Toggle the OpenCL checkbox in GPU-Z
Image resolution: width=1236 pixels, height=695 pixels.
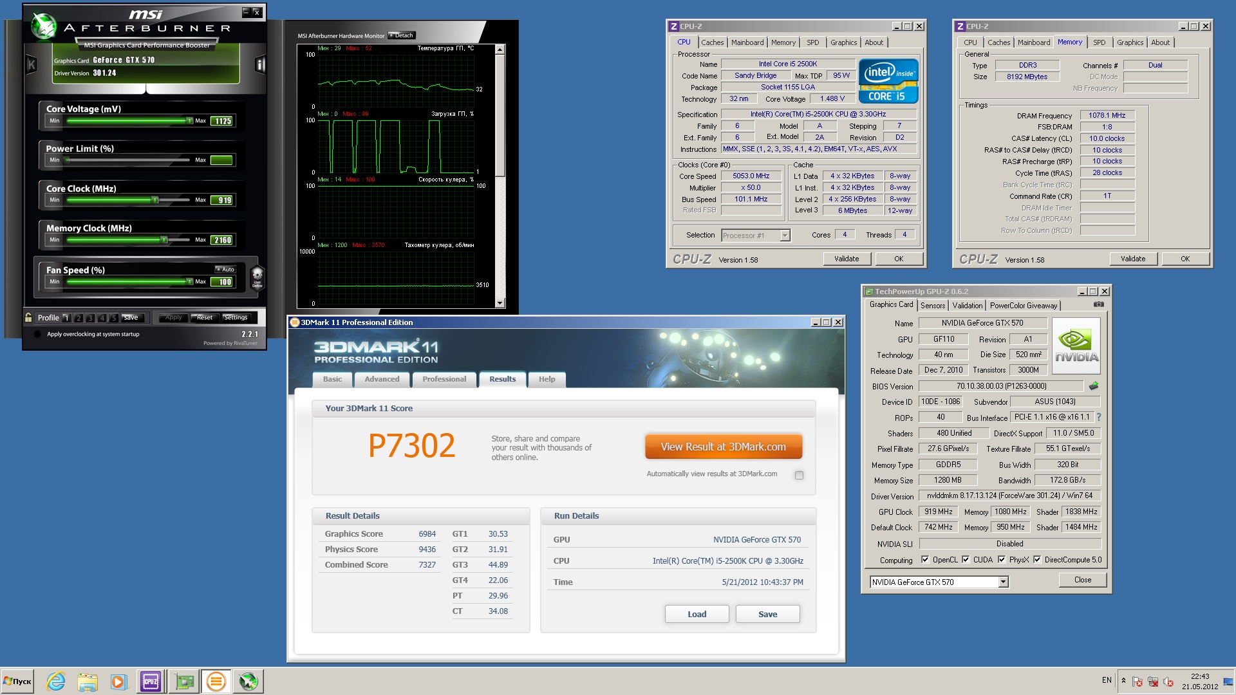click(x=925, y=560)
